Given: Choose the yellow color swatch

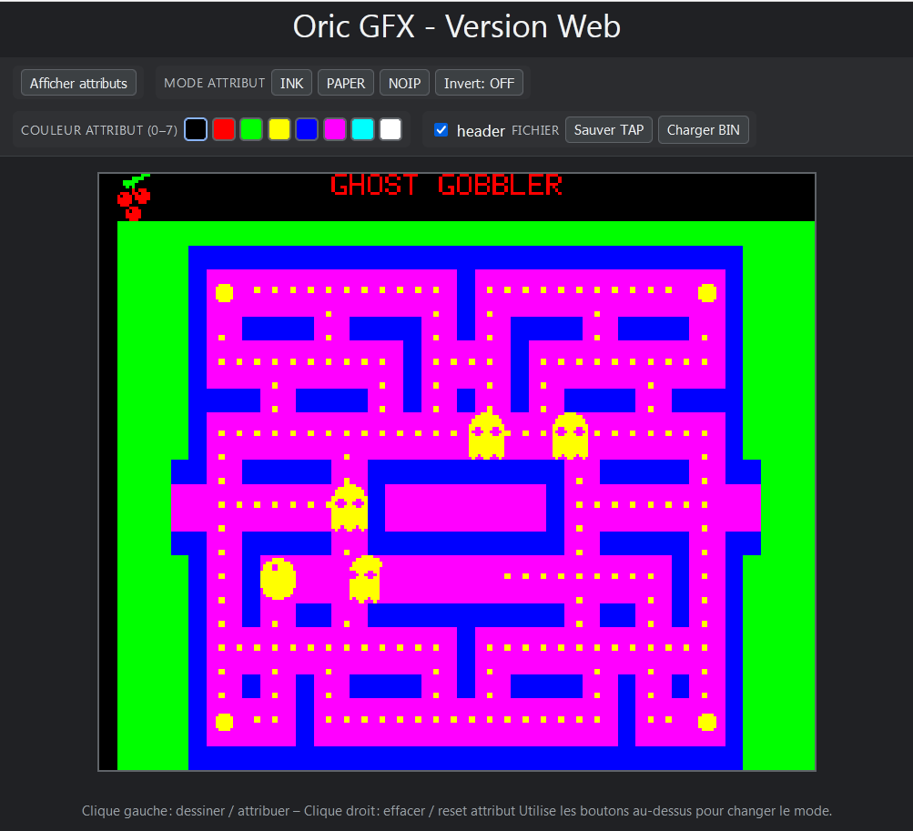Looking at the screenshot, I should point(279,129).
